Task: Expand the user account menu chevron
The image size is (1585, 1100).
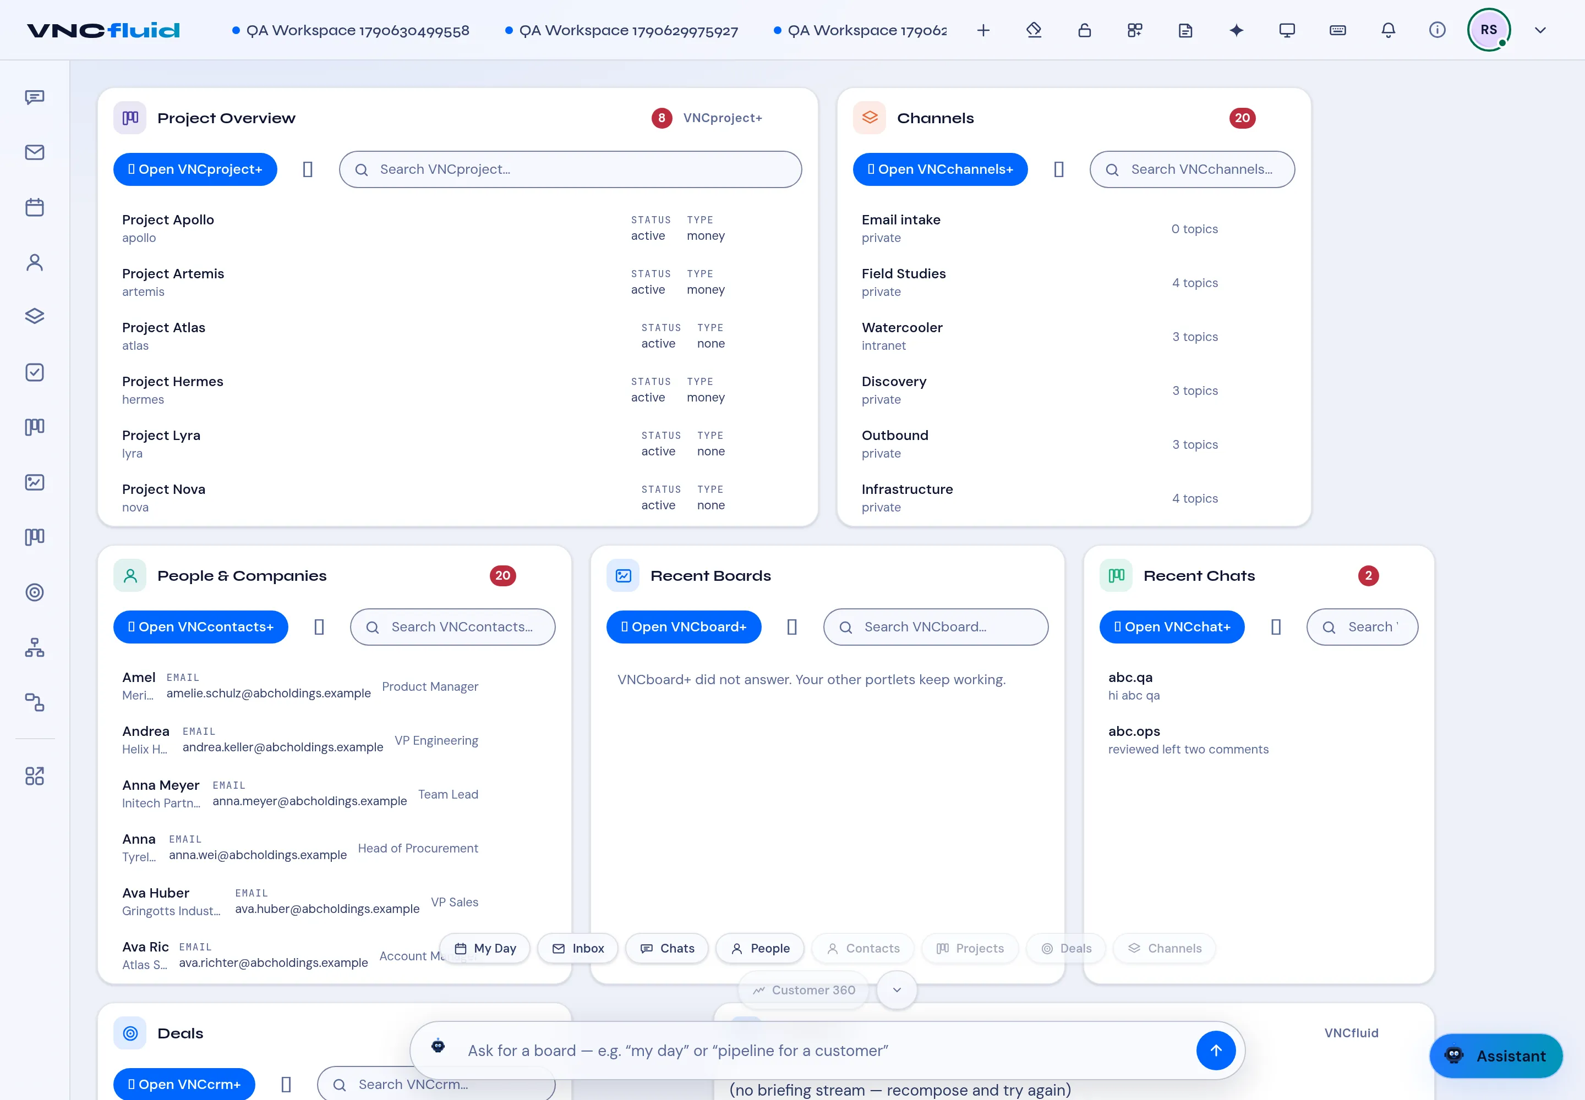Action: click(1540, 30)
